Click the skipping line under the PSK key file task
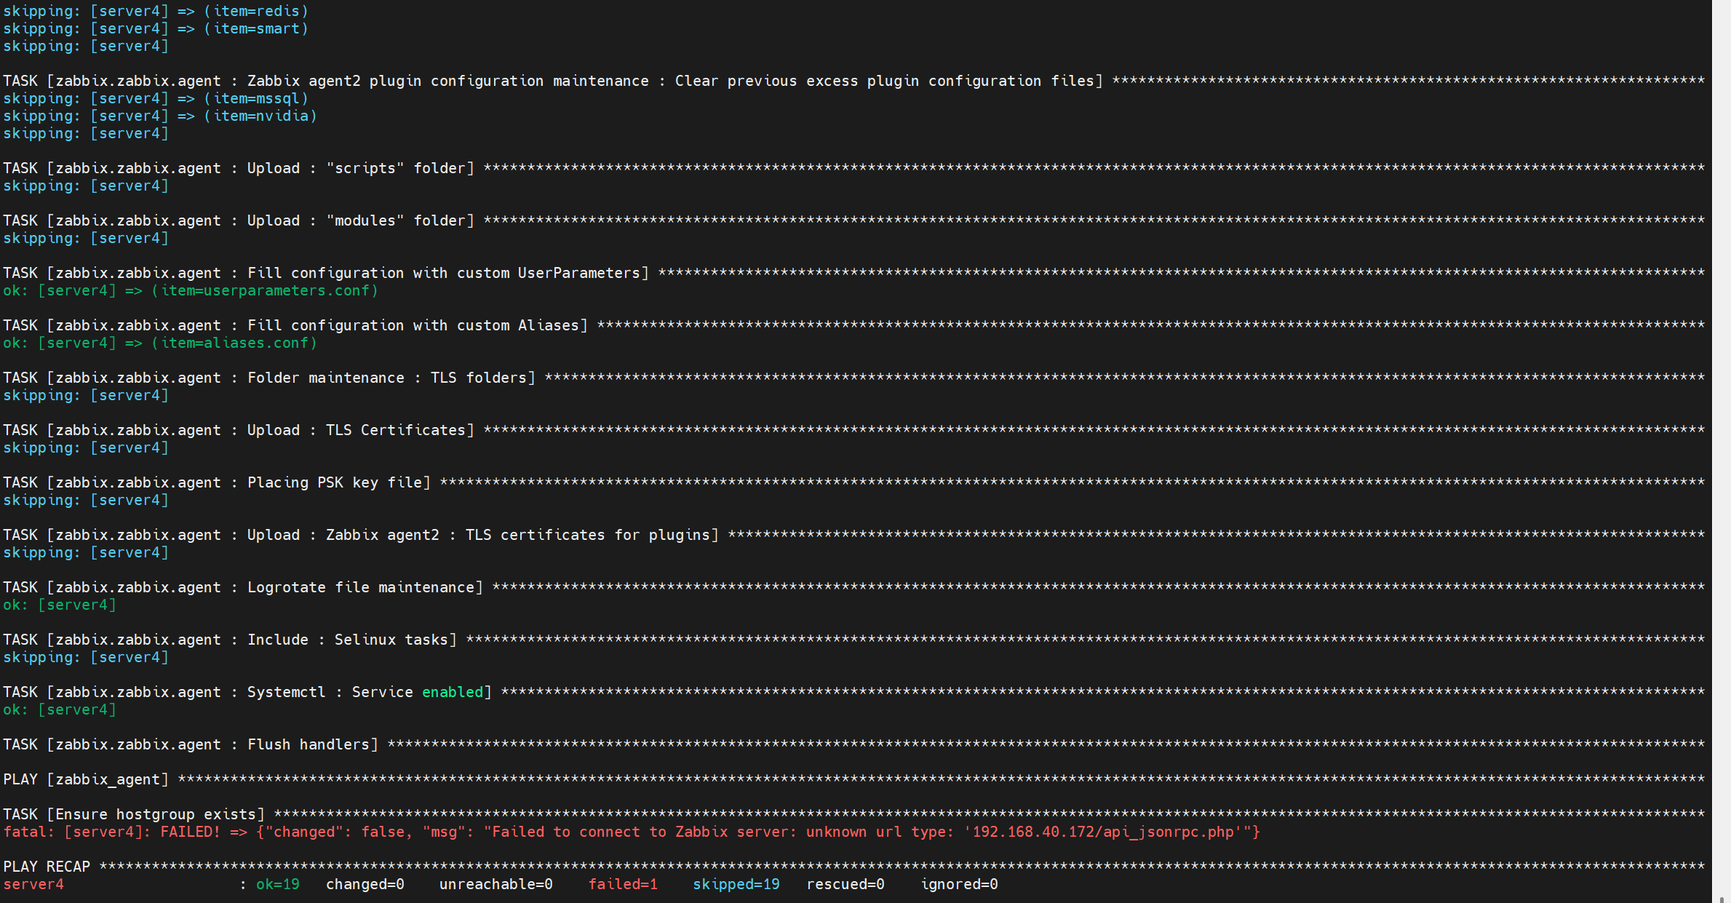 (x=86, y=500)
